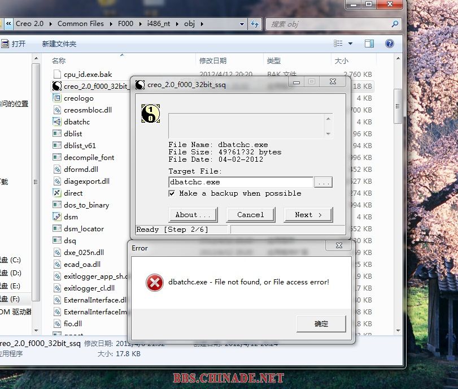Click the dos_to_binary file icon
The width and height of the screenshot is (458, 389).
57,205
